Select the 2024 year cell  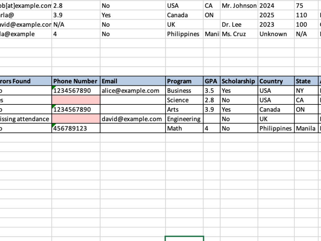pos(276,5)
